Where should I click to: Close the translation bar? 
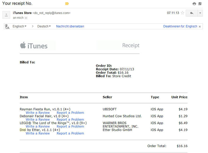click(x=200, y=26)
